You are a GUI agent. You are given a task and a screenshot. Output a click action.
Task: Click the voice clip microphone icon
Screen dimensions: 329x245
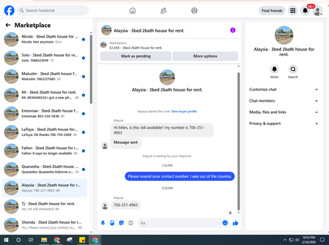click(103, 223)
